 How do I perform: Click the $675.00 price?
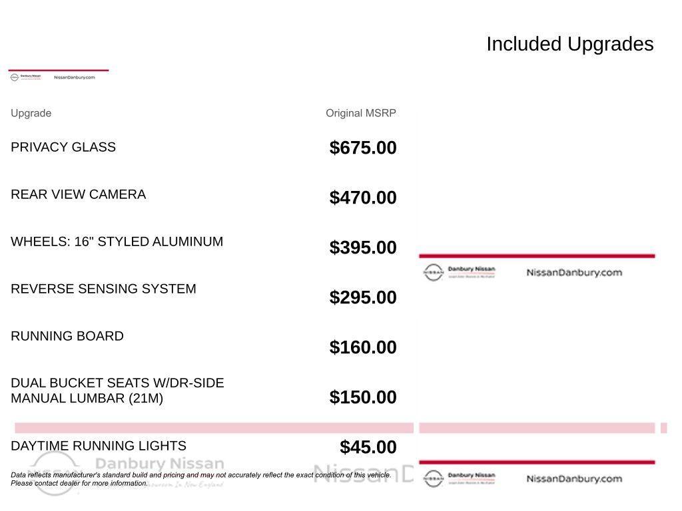[x=362, y=148]
